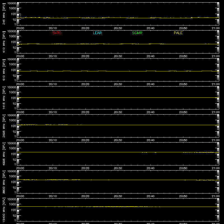
Task: Click the 1000 tick of the 15400 MHz plot
Action: point(13,204)
